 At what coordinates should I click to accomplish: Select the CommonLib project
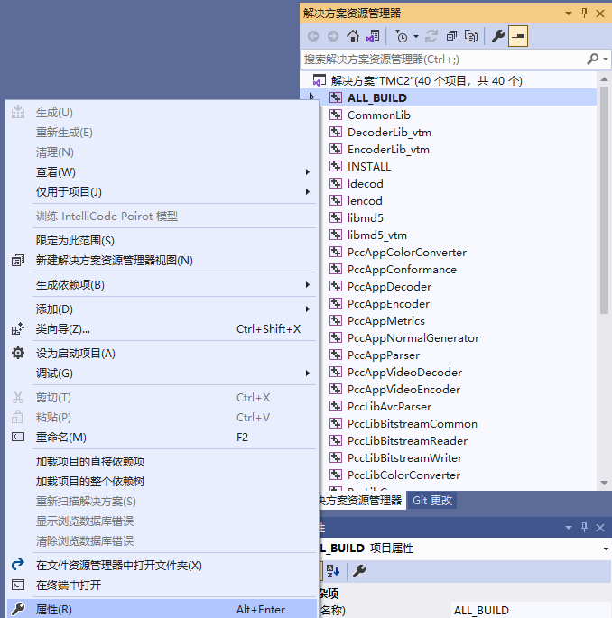coord(378,115)
